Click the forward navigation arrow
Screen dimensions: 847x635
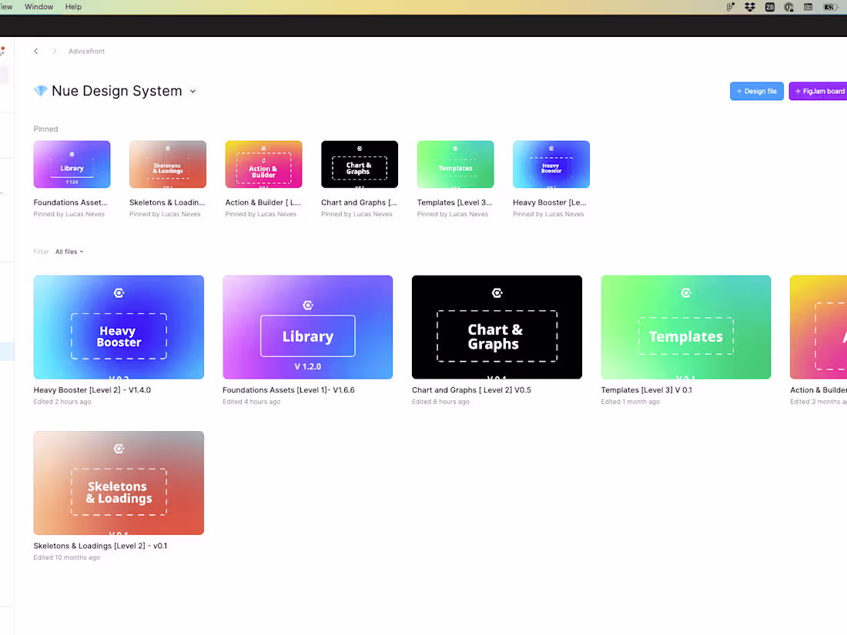[x=54, y=51]
